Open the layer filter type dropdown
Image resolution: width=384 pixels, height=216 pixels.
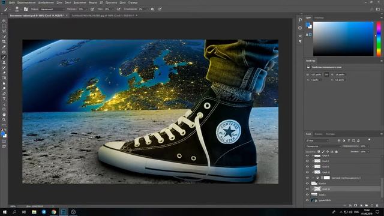[317, 140]
